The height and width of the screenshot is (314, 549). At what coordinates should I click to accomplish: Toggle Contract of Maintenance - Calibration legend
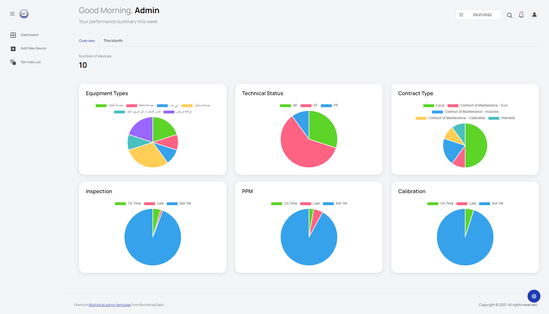coord(450,118)
